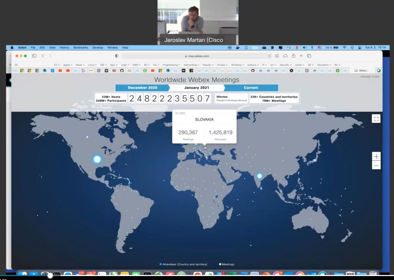Show tab overview in Safari
The width and height of the screenshot is (394, 280).
click(x=309, y=56)
